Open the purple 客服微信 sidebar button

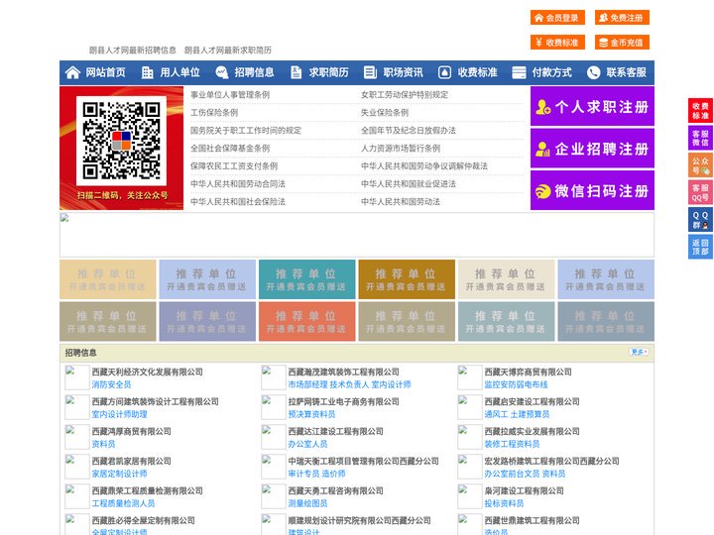(700, 138)
